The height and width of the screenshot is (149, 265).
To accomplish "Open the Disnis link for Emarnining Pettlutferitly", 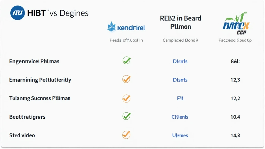I will [x=180, y=80].
